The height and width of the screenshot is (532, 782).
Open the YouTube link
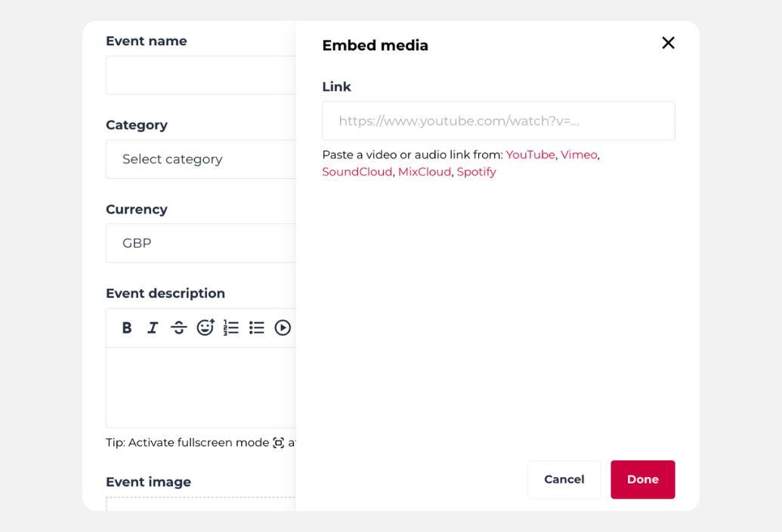(x=530, y=154)
